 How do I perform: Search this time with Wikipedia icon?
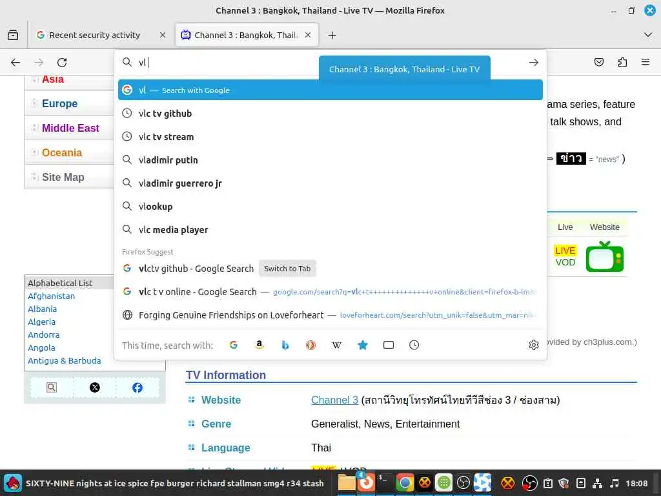[x=336, y=345]
